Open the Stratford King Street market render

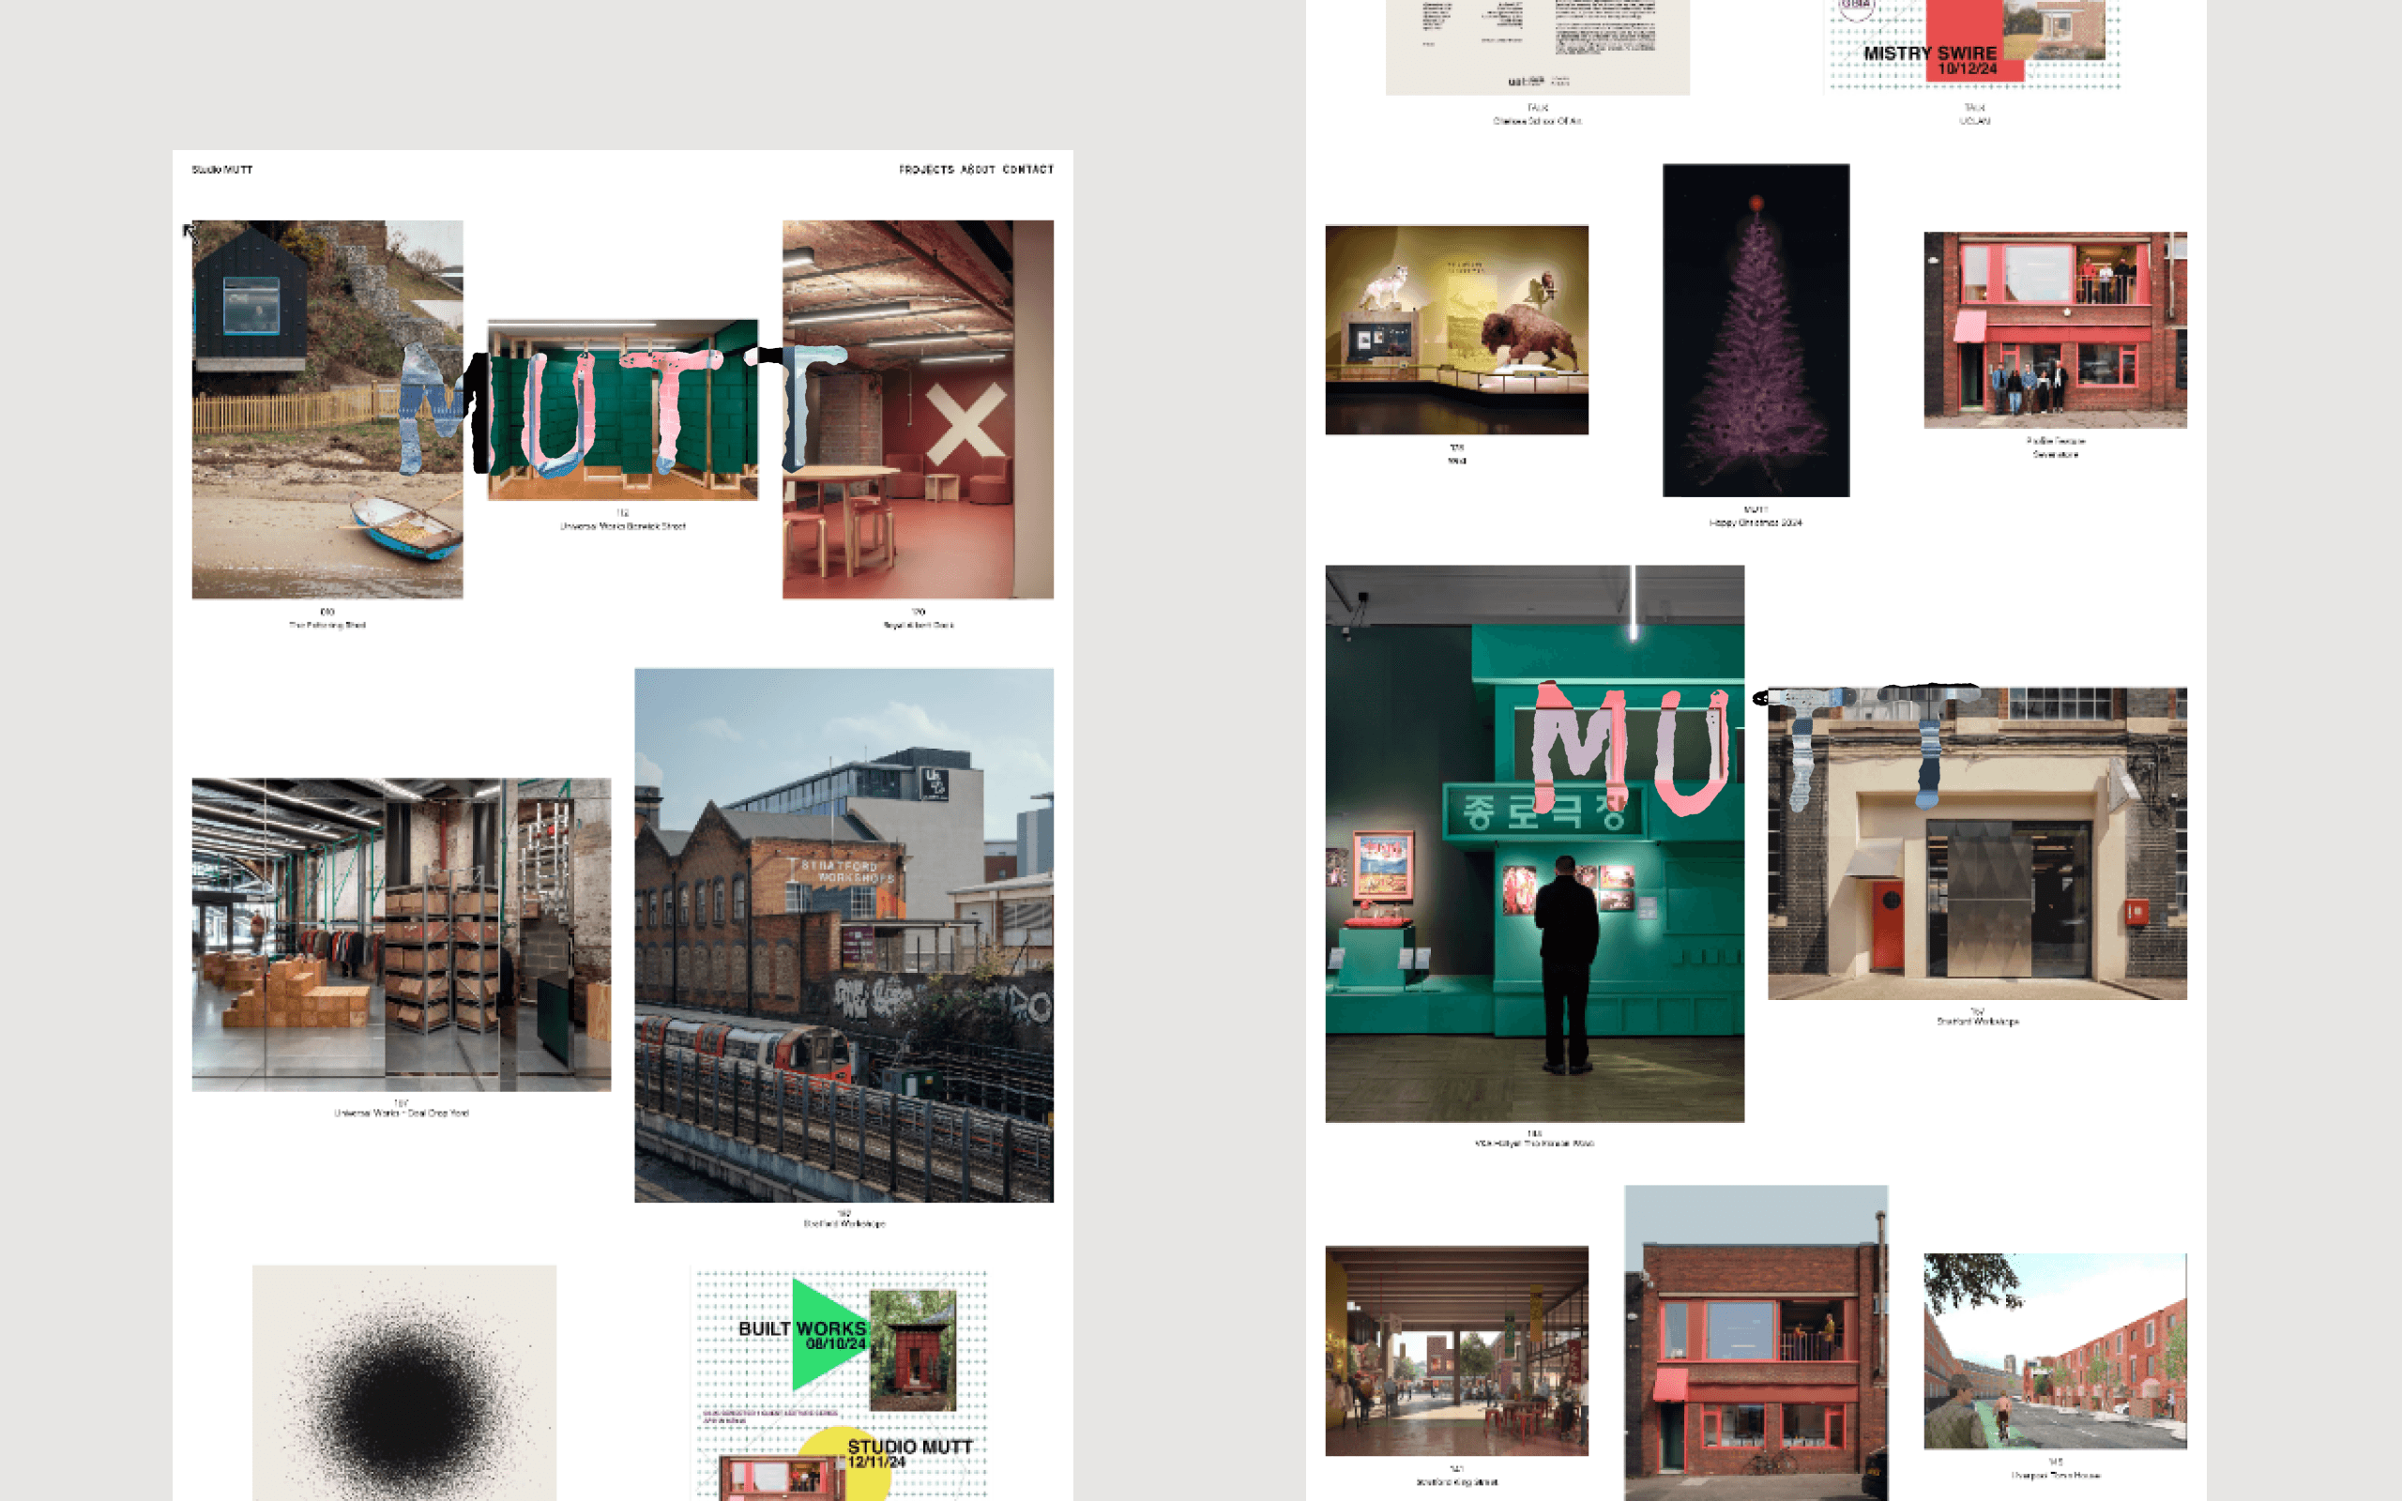click(1456, 1350)
